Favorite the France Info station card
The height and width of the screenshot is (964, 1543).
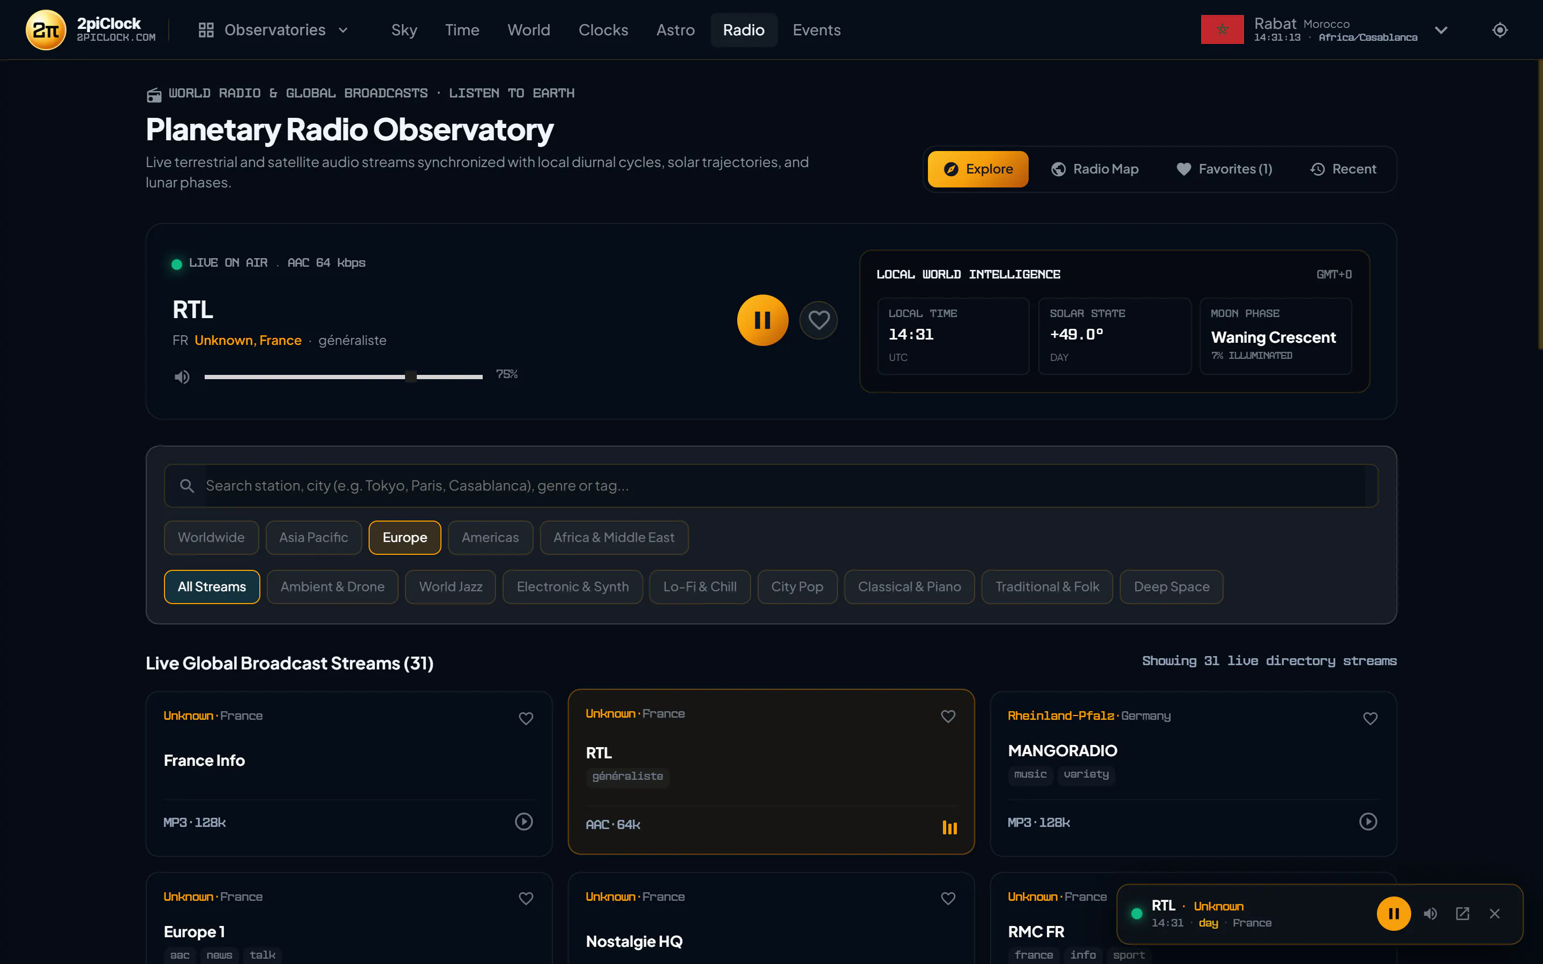click(526, 719)
